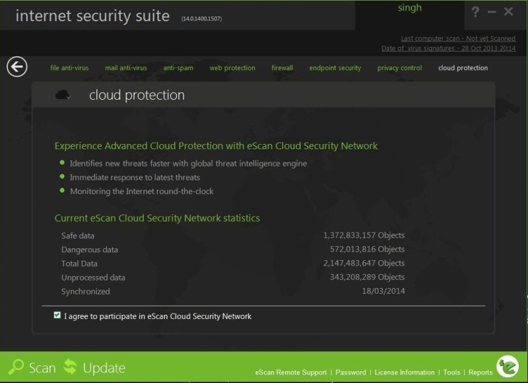
Task: Click Experience Advanced Cloud Protection heading
Action: point(216,146)
